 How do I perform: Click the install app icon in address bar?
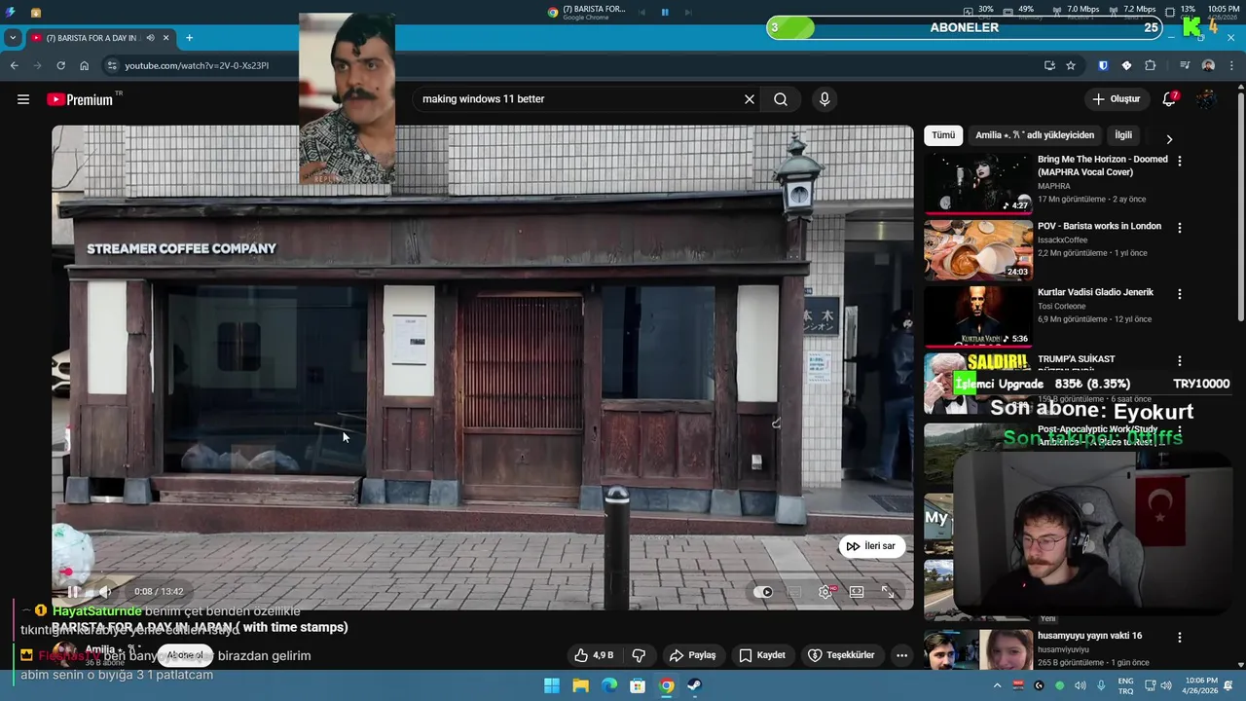pos(1049,65)
